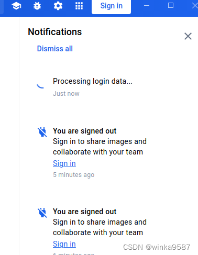The image size is (198, 255).
Task: Follow the Sign in link above 5 minutes ago
Action: [64, 163]
